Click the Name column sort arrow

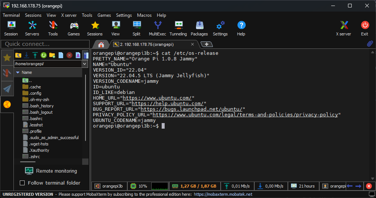18,72
